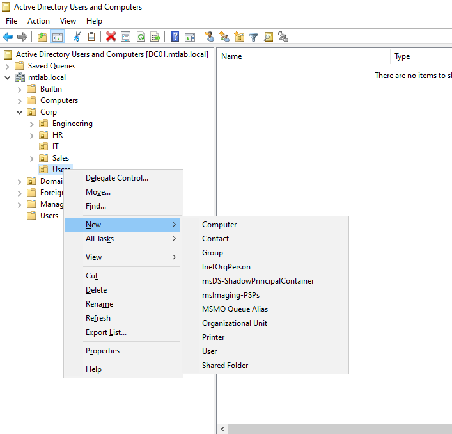Click the Up one level folder icon
This screenshot has width=452, height=434.
(x=42, y=37)
